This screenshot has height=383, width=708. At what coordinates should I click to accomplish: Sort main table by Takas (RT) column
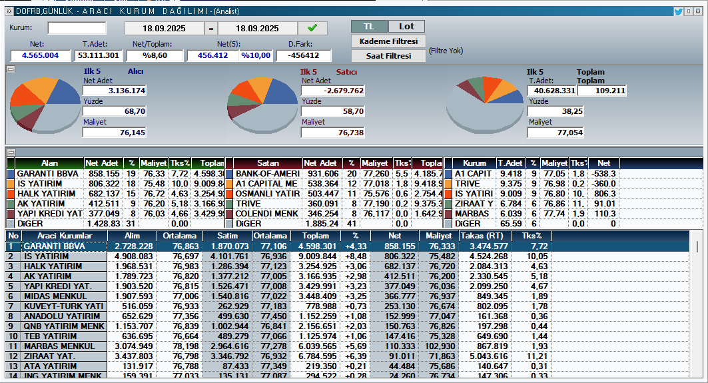[485, 236]
